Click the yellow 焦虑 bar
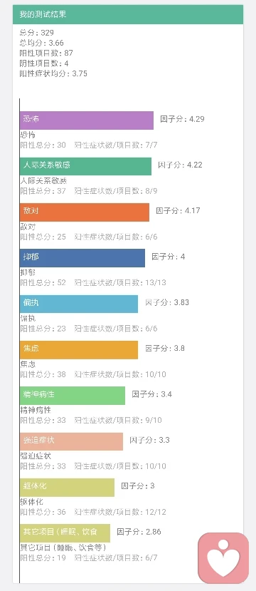This screenshot has height=591, width=256. point(79,350)
